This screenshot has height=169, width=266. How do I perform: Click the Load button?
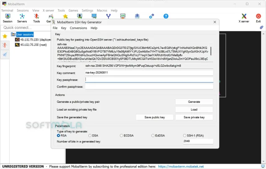tap(194, 109)
